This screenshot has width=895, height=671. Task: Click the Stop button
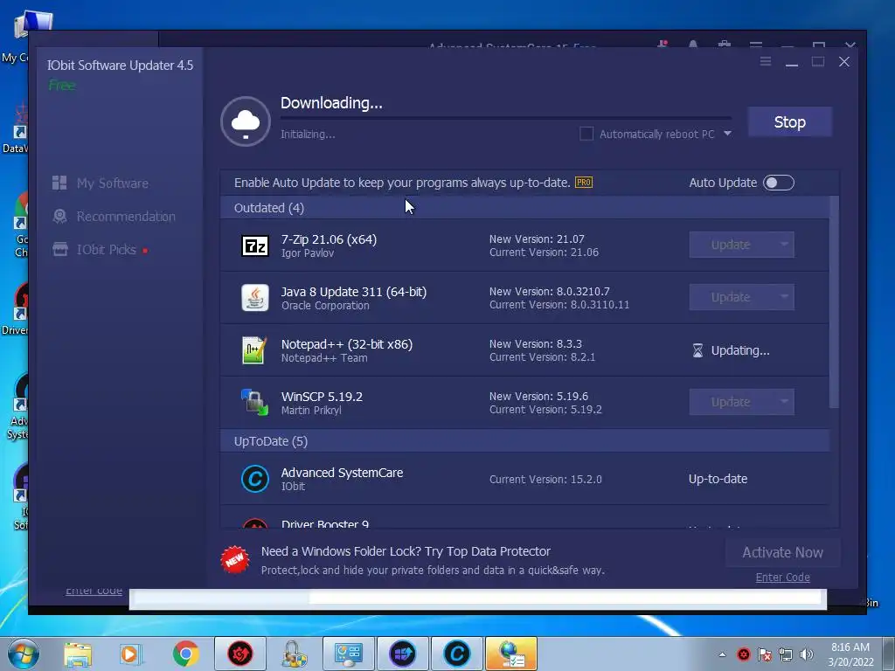(x=790, y=121)
